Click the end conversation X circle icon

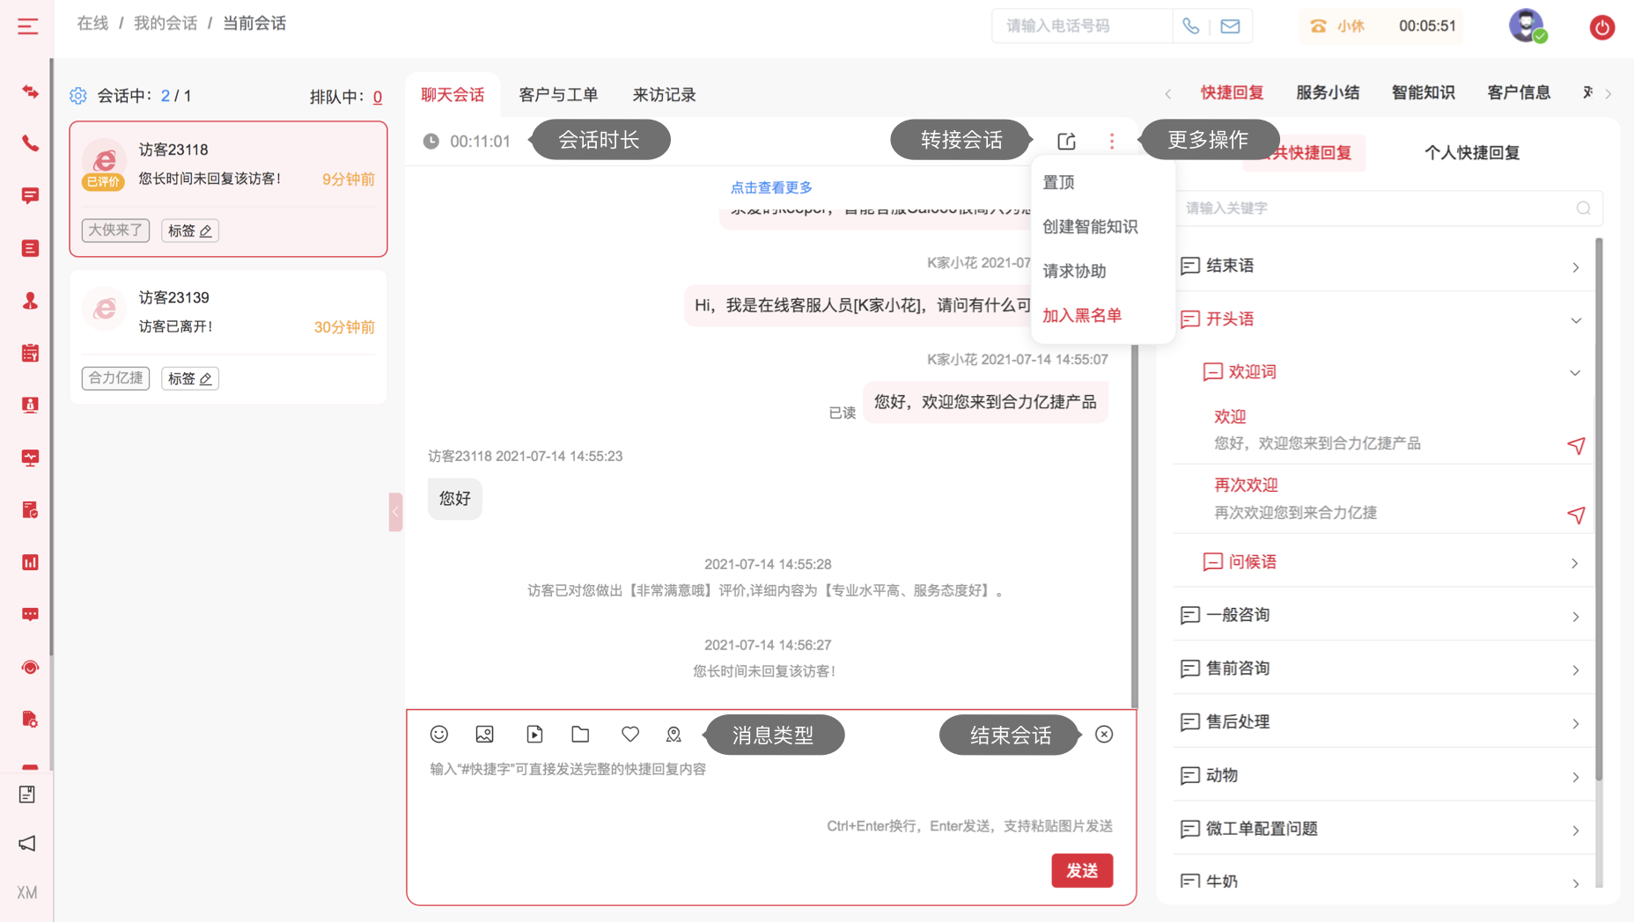pyautogui.click(x=1104, y=735)
